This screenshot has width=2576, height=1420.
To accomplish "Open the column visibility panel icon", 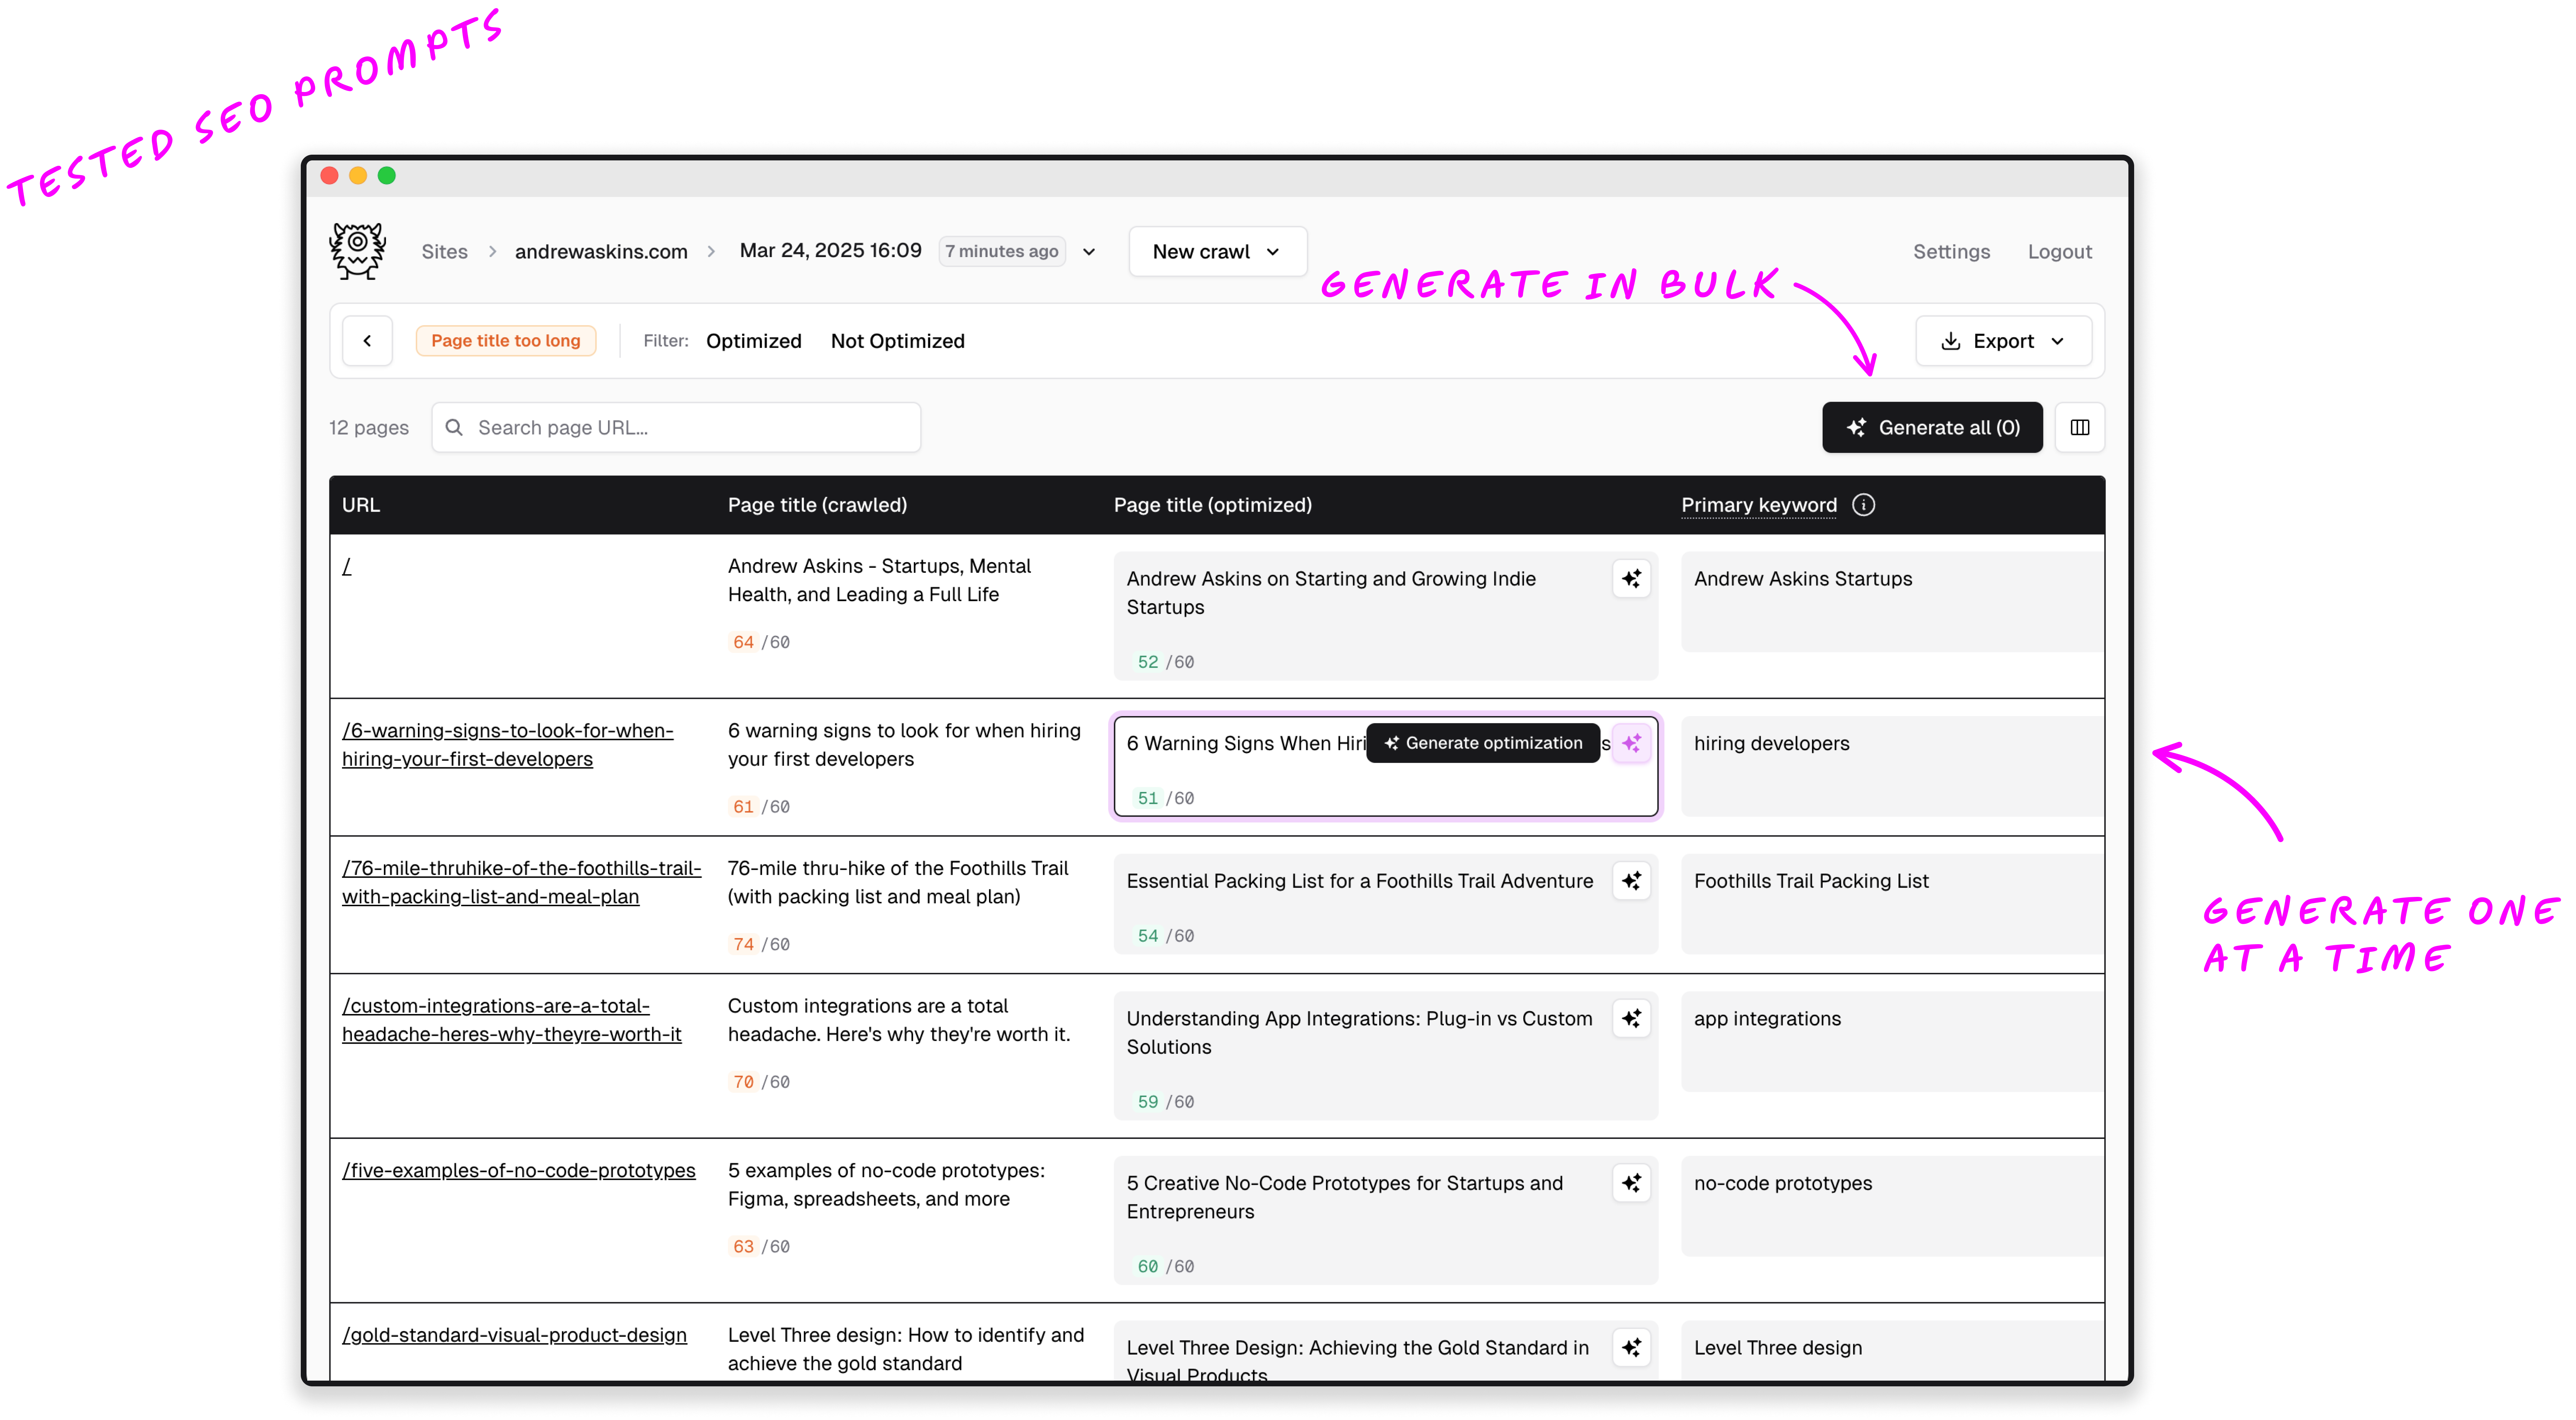I will coord(2080,427).
